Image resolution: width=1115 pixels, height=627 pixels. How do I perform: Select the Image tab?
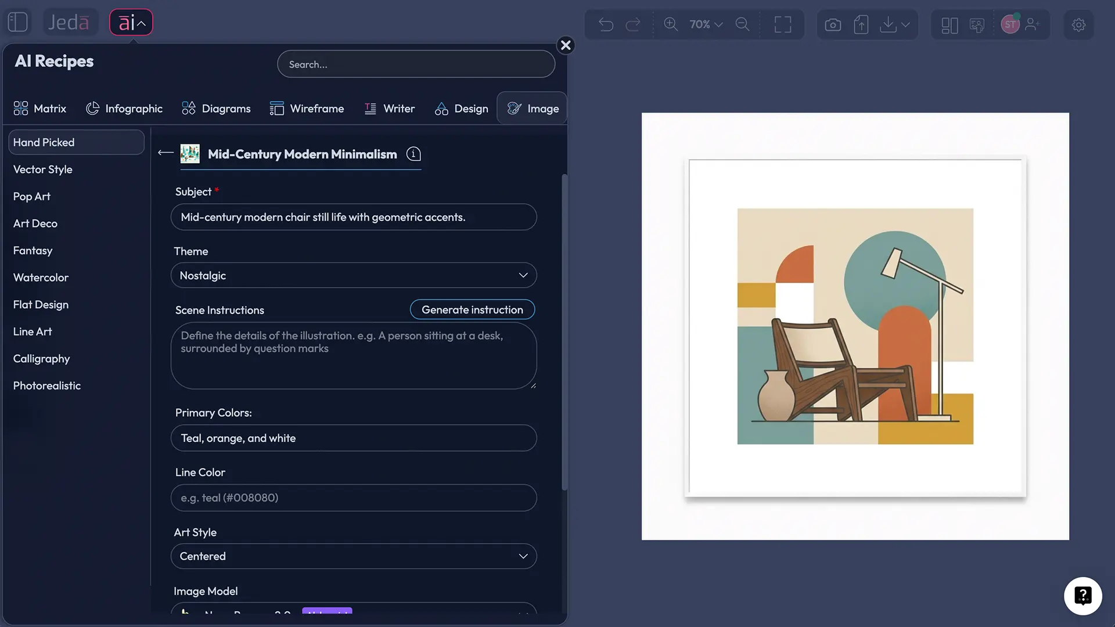pyautogui.click(x=533, y=109)
